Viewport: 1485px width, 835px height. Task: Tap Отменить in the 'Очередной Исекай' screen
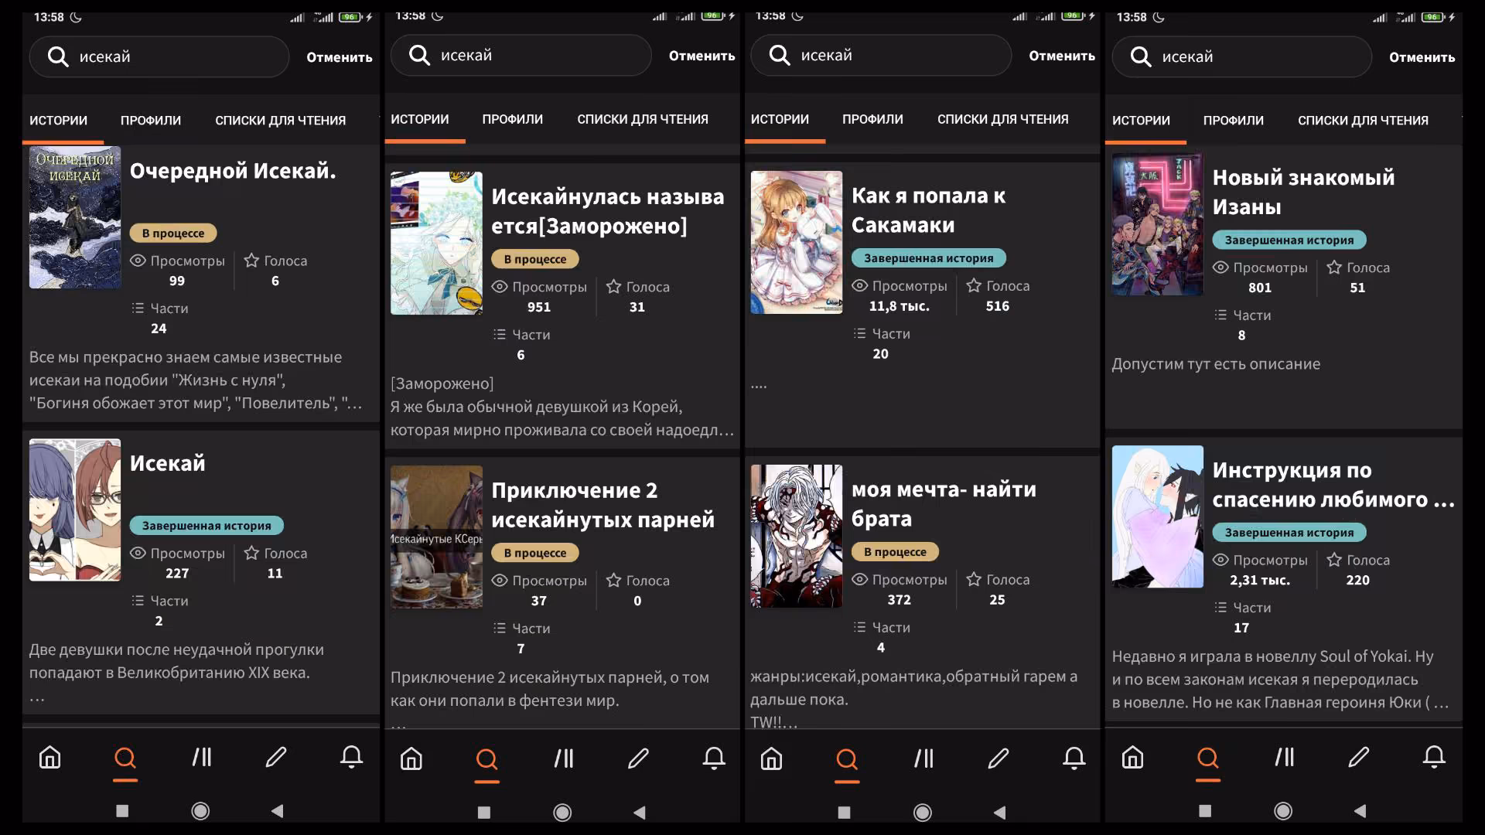(x=340, y=57)
